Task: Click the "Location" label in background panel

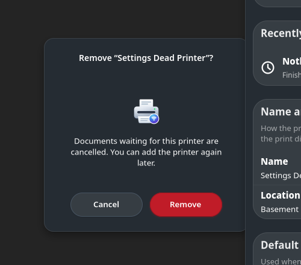Action: (281, 195)
